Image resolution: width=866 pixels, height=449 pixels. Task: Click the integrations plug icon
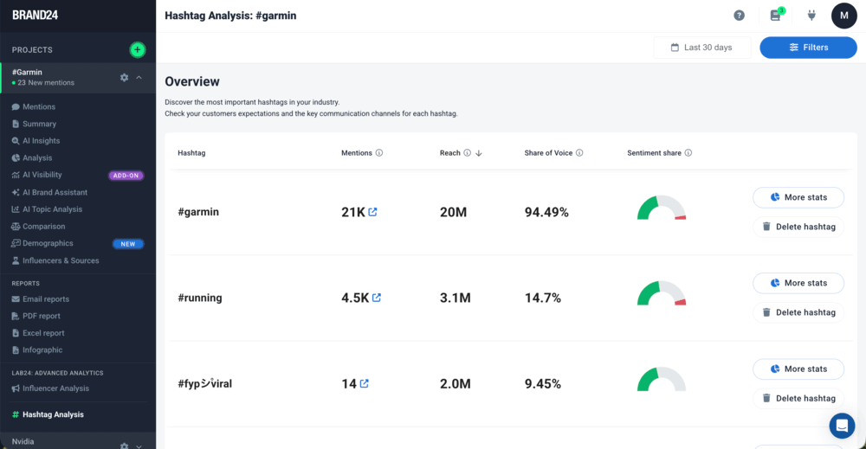811,16
